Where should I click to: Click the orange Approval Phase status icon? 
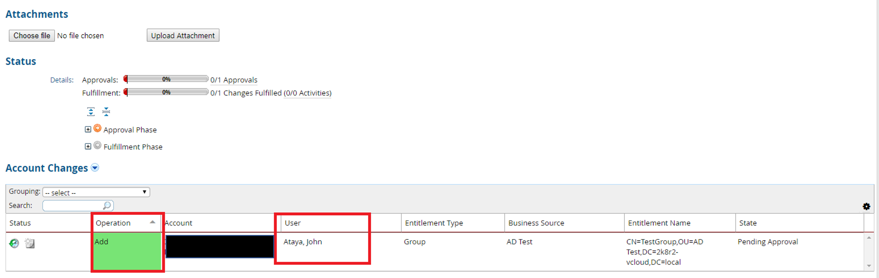97,128
